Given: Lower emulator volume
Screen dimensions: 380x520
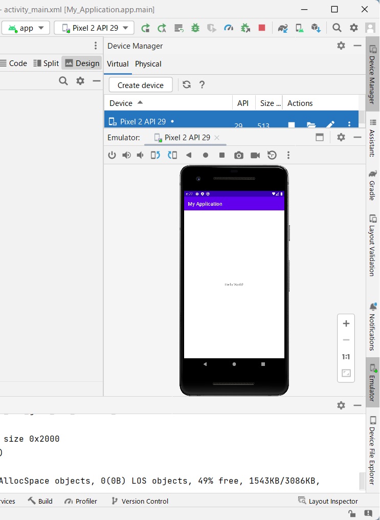Looking at the screenshot, I should (x=141, y=155).
